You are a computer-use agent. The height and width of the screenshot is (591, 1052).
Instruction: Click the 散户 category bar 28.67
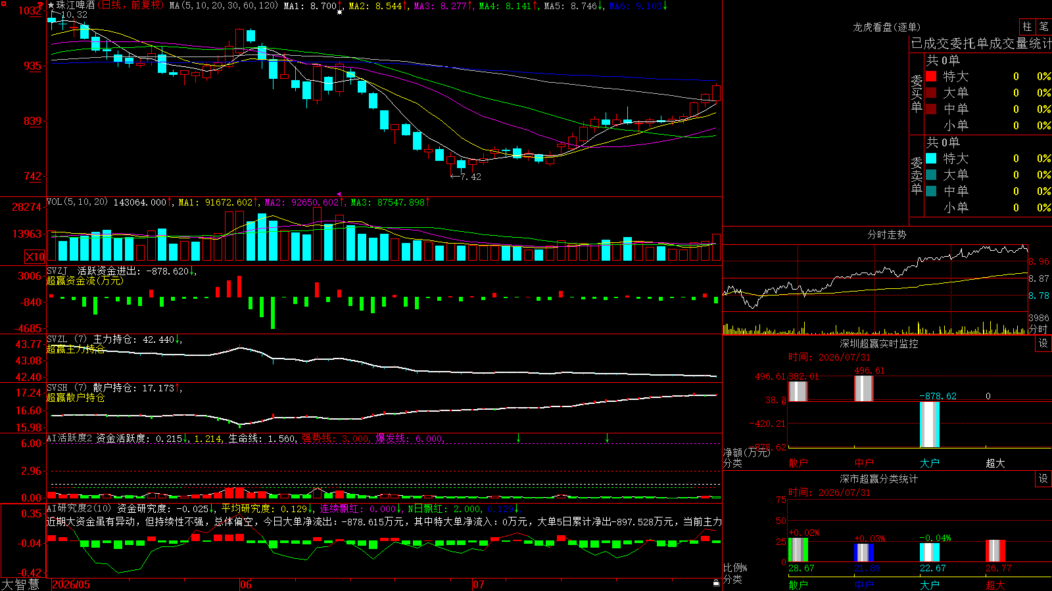pyautogui.click(x=798, y=550)
